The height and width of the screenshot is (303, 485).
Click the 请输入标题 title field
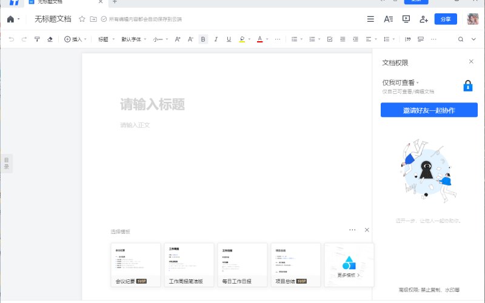coord(153,104)
